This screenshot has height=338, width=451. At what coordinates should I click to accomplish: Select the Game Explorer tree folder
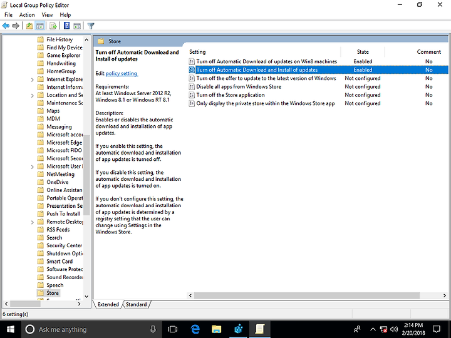63,56
